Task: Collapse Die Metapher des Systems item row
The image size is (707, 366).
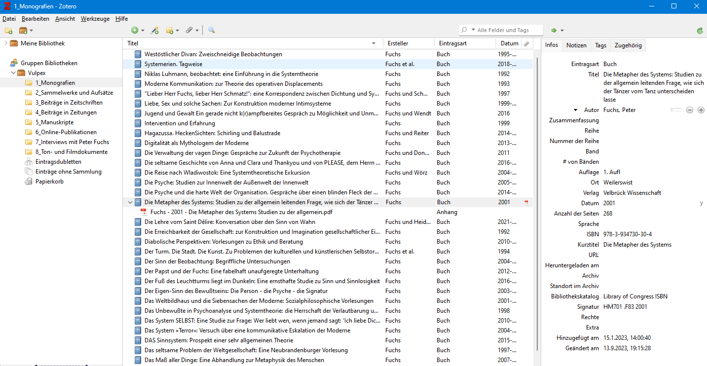Action: [x=130, y=202]
